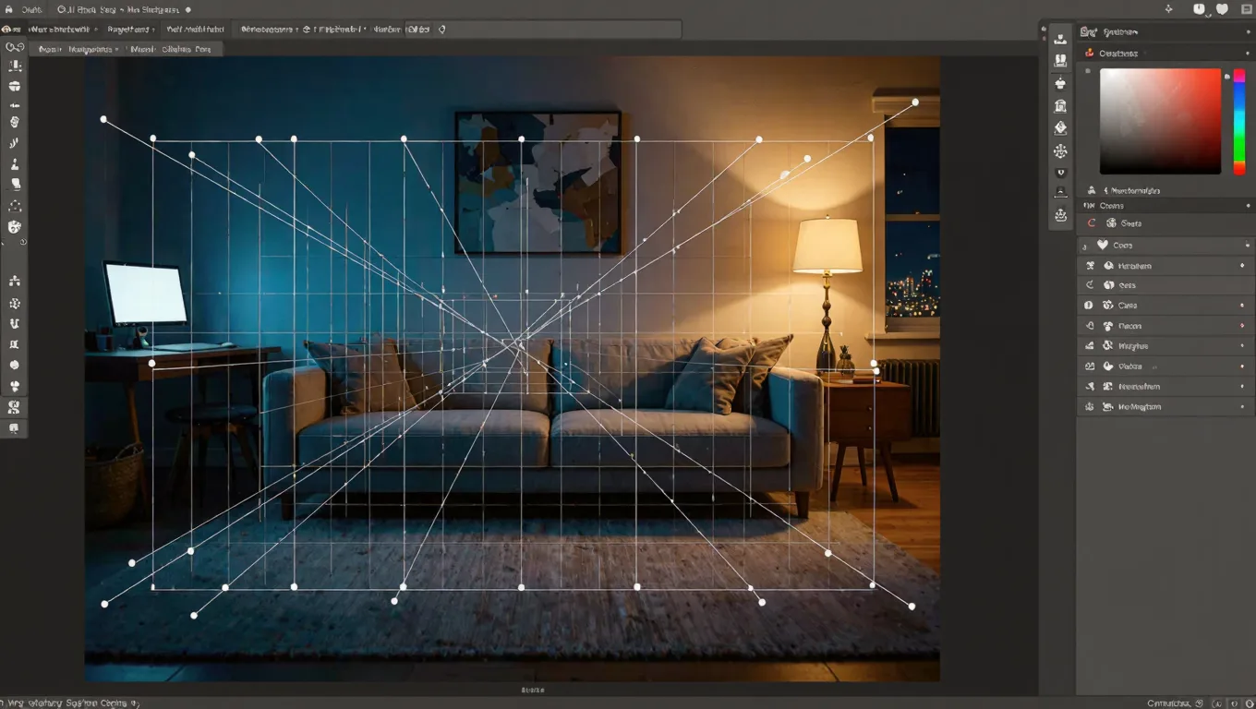The width and height of the screenshot is (1256, 709).
Task: Click the vertical rainbow hue slider
Action: [x=1239, y=121]
